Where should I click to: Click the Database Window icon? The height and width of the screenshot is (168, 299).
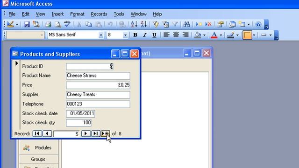point(232,24)
